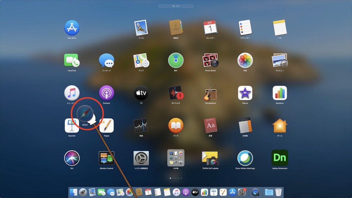Open System Preferences from the Launchpad grid

point(141,158)
